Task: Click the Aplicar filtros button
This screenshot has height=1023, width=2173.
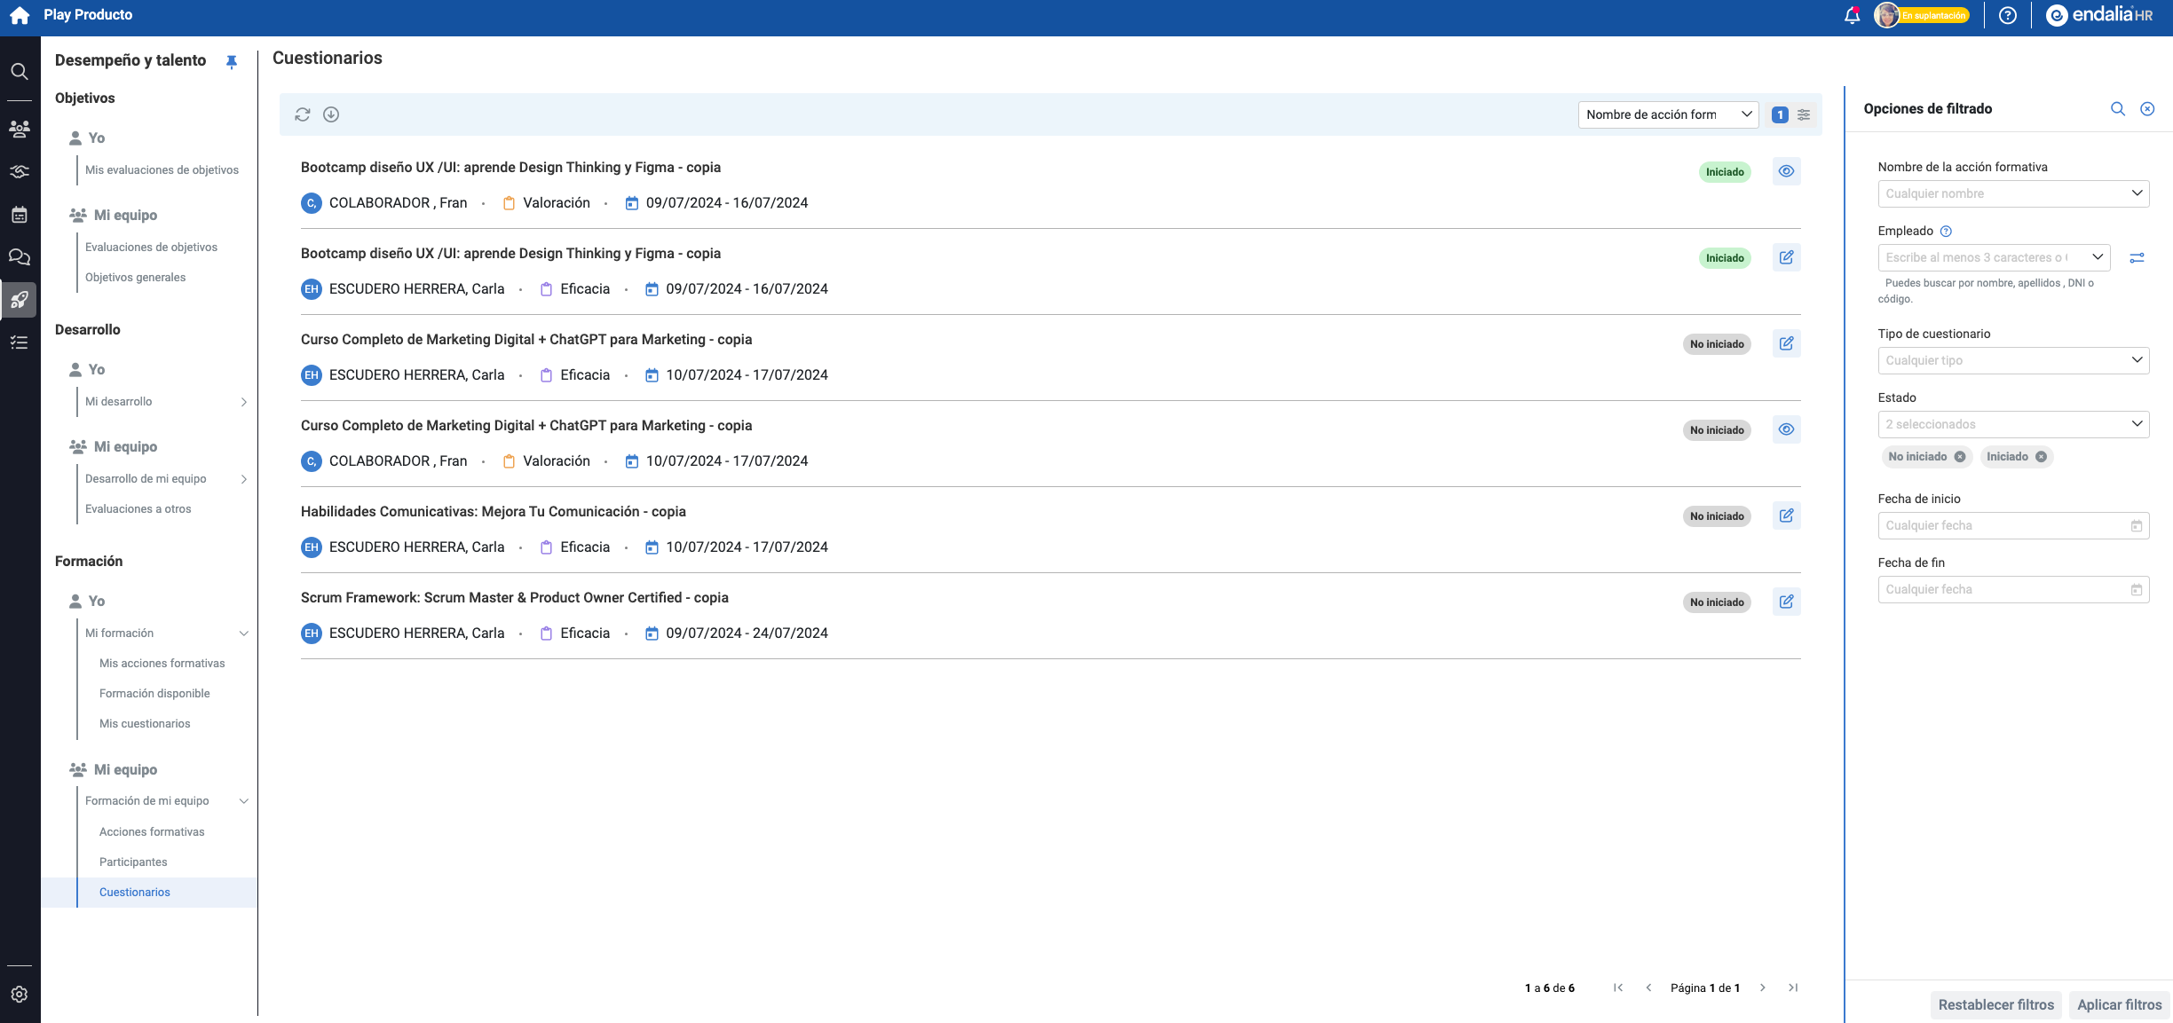Action: pos(2119,1004)
